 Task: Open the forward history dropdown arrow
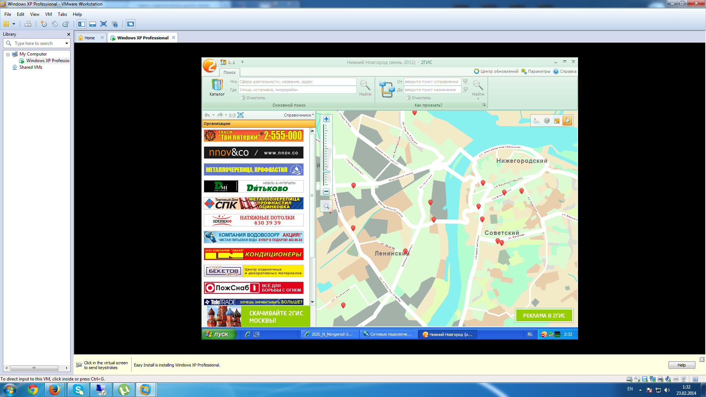coord(226,115)
